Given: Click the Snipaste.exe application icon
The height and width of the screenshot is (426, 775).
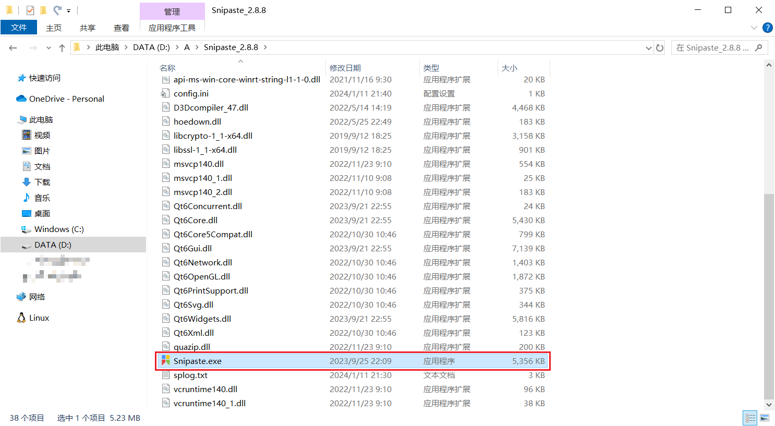Looking at the screenshot, I should [x=166, y=361].
